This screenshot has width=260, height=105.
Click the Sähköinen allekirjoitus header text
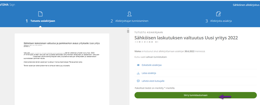[246, 5]
